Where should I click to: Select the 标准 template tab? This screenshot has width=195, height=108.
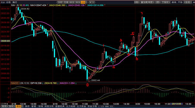[x=41, y=106]
